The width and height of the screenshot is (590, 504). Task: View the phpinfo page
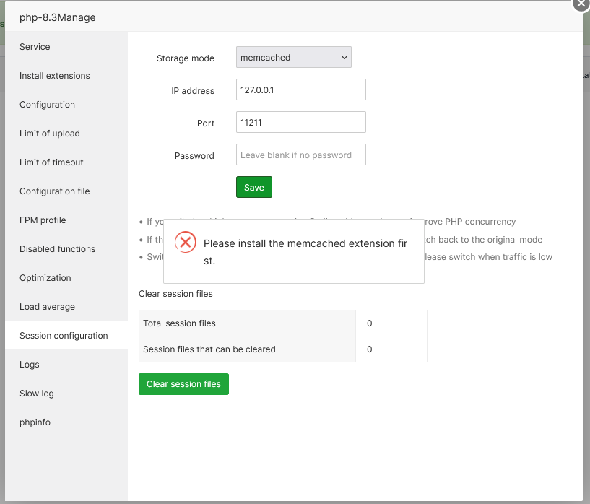(35, 422)
